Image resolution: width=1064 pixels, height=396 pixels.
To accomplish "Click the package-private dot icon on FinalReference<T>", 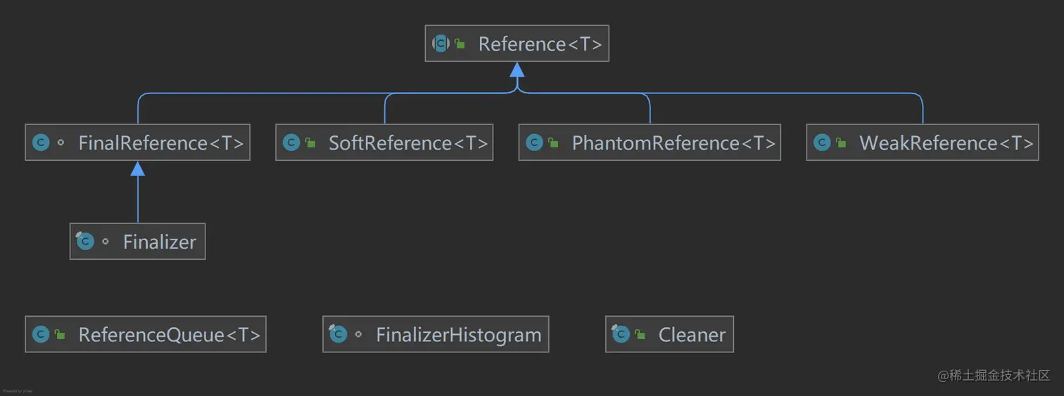I will tap(61, 143).
